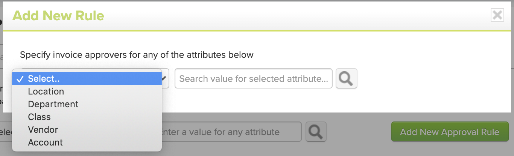The height and width of the screenshot is (156, 514).
Task: Open the partially hidden background attribute select
Action: 6,132
